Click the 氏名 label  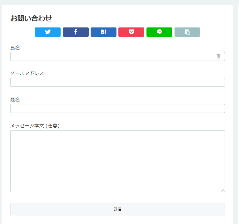(15, 48)
